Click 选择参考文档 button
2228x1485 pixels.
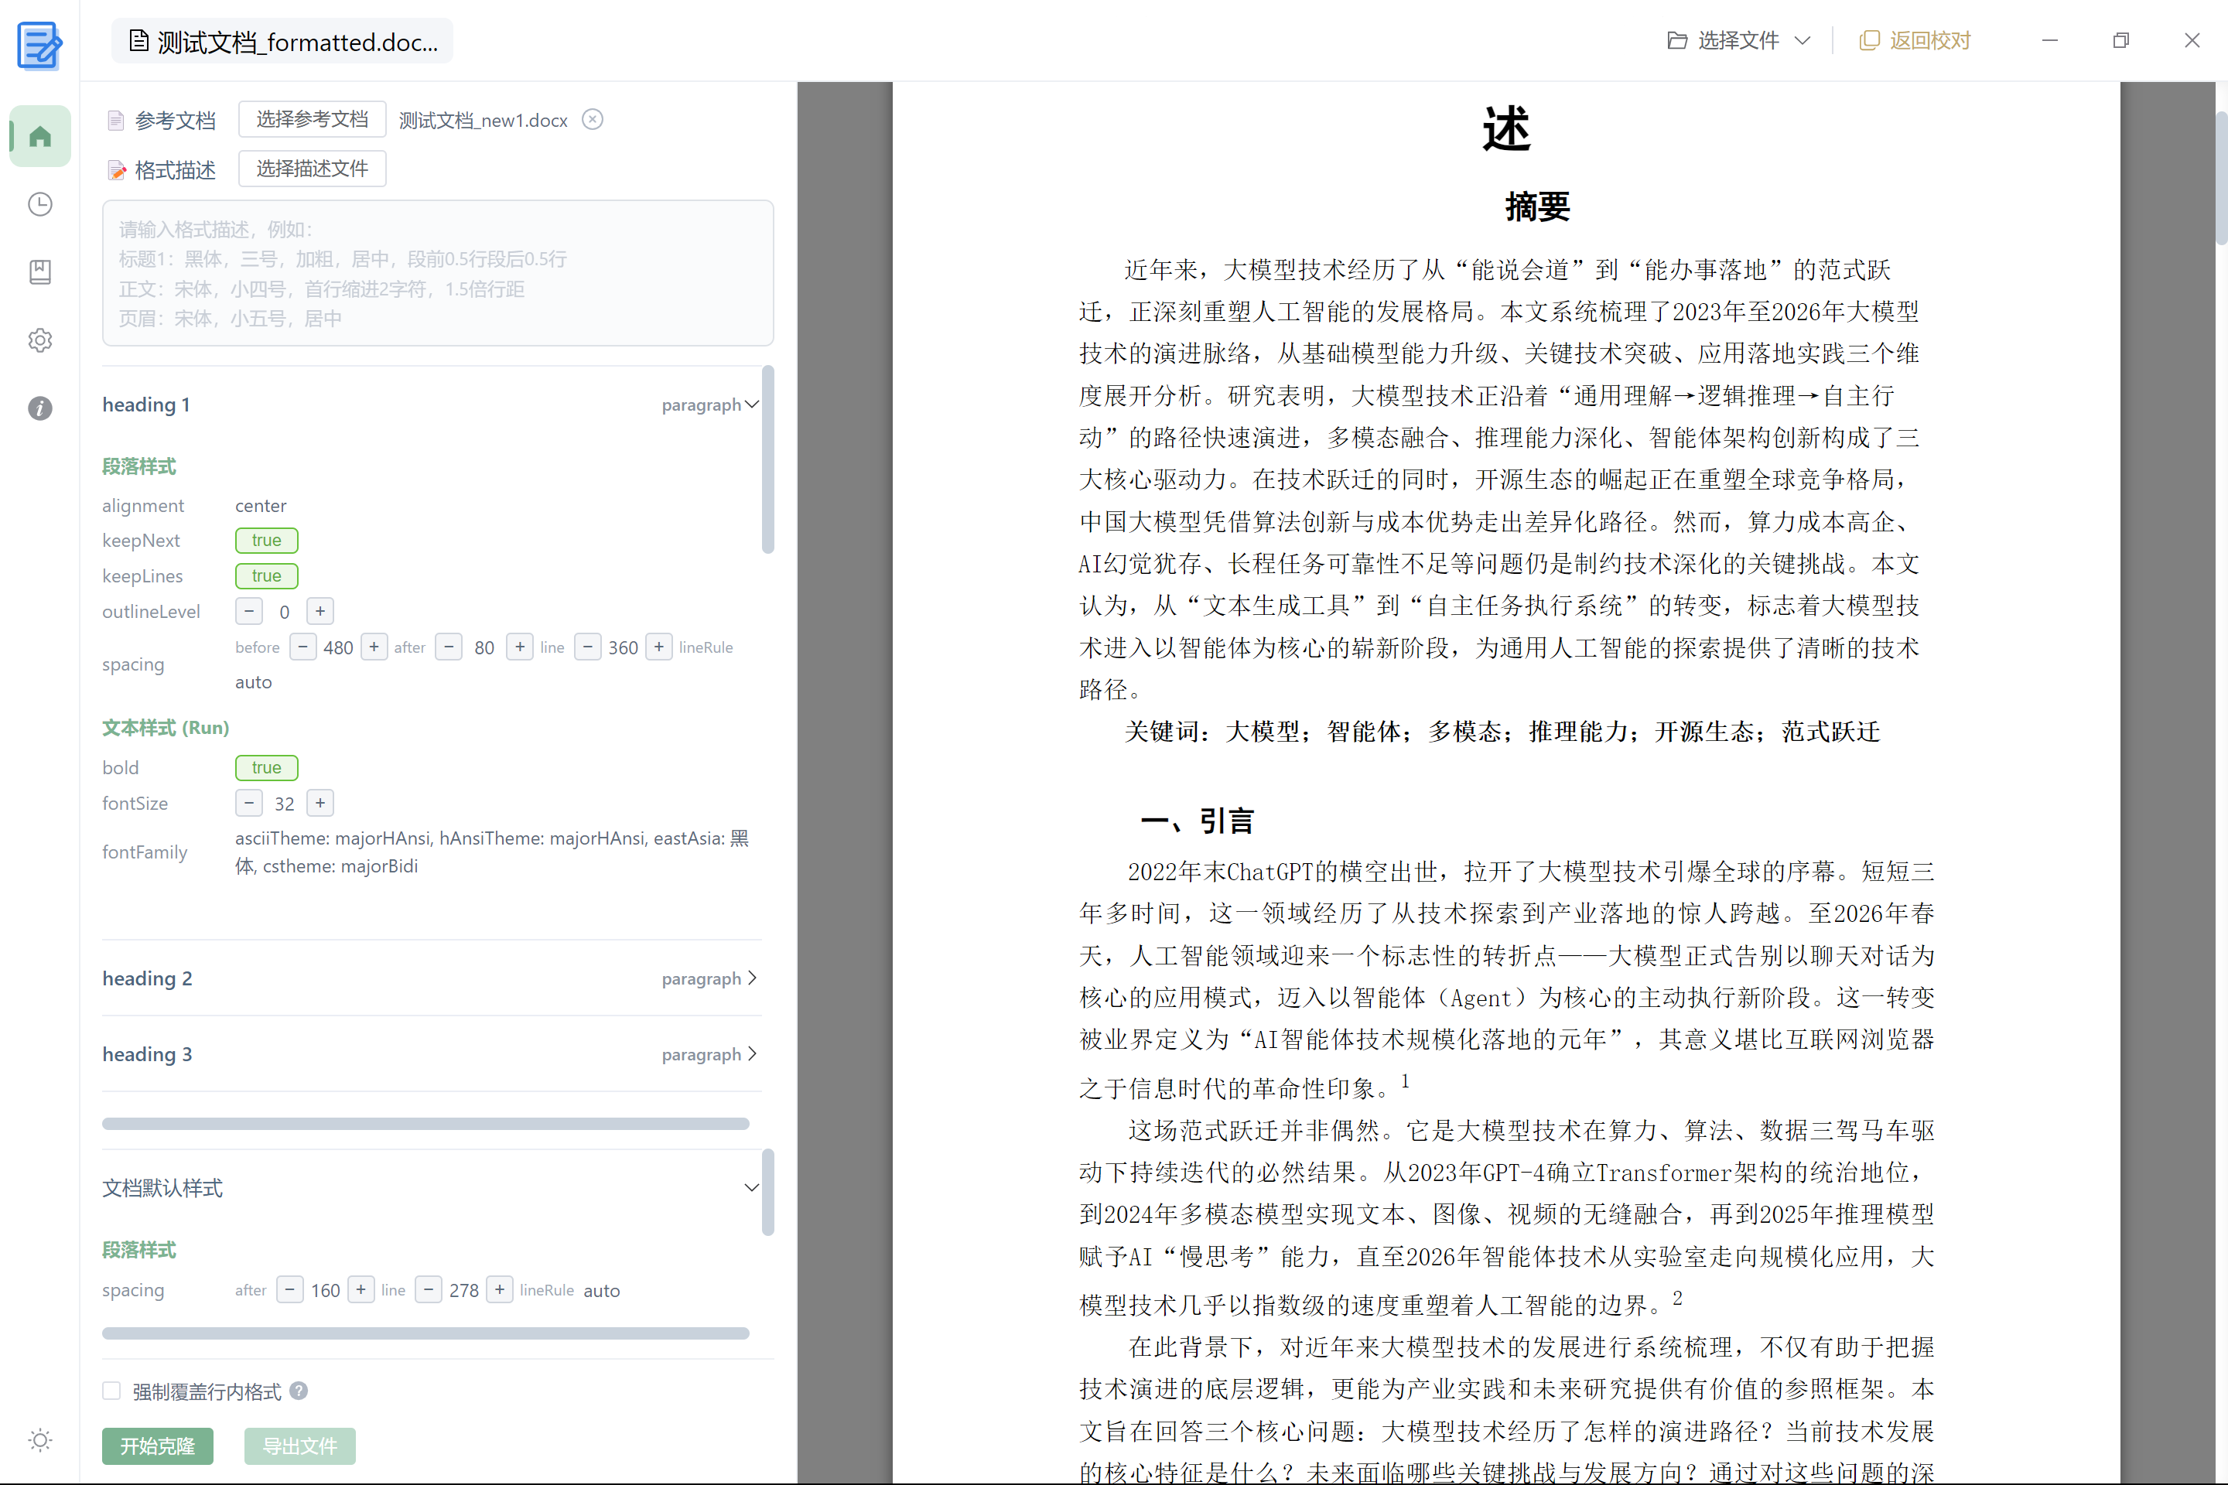(x=312, y=119)
